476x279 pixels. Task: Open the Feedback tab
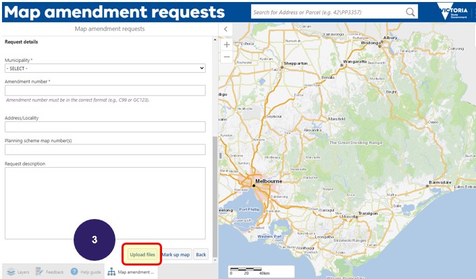pyautogui.click(x=49, y=272)
